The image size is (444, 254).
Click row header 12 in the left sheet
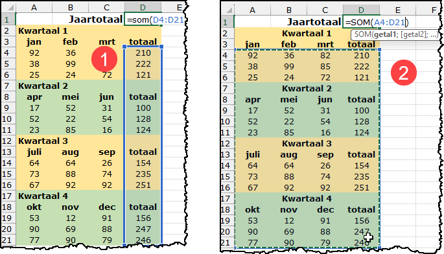pos(8,141)
